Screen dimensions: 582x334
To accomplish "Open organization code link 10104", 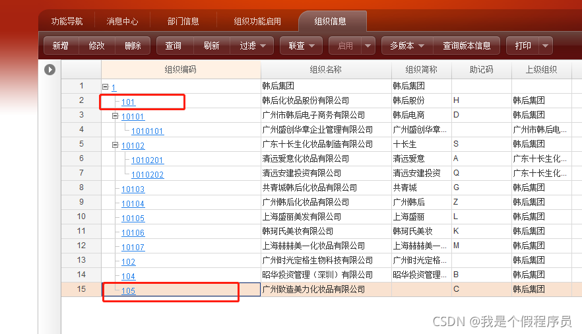I will [133, 204].
